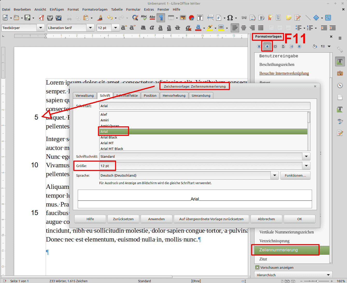This screenshot has height=283, width=347.
Task: Open sidebar Properties wrench icon
Action: tap(340, 49)
